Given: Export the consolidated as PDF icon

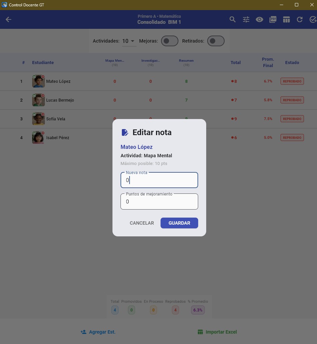Looking at the screenshot, I should pyautogui.click(x=273, y=19).
